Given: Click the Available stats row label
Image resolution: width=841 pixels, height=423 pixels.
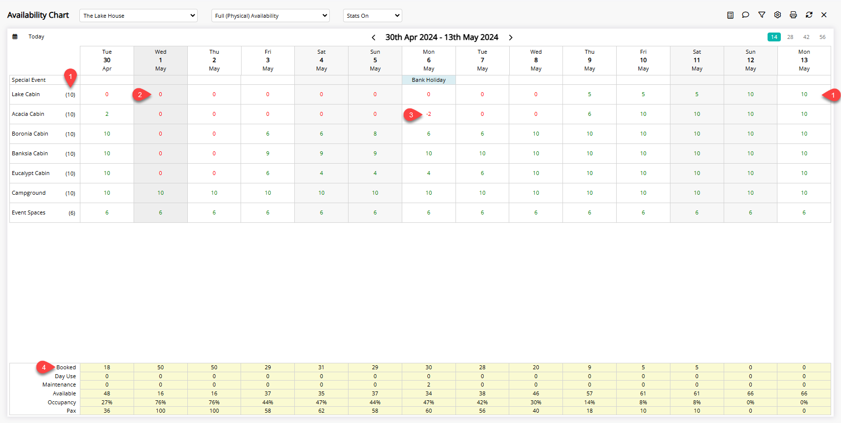Looking at the screenshot, I should click(65, 393).
